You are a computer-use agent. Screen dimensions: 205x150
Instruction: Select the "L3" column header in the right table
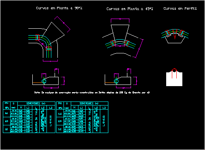pyautogui.click(x=104, y=108)
